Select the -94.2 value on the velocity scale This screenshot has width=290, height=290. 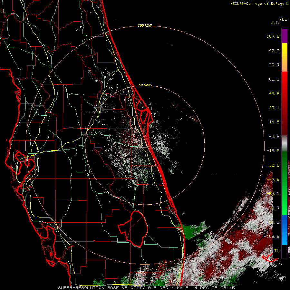click(273, 222)
